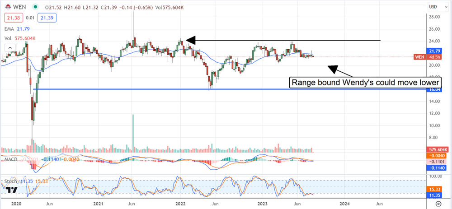Select the Vol indicator legend label
The height and width of the screenshot is (209, 452).
[x=8, y=38]
